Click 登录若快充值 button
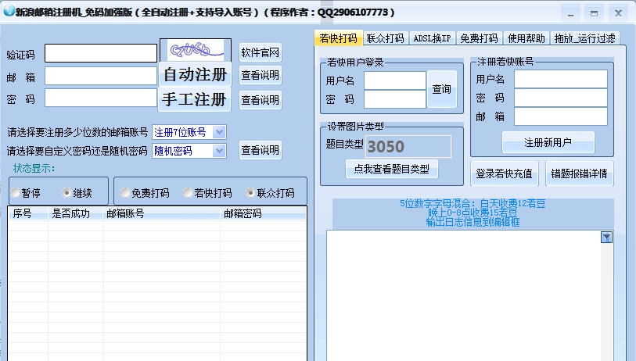636x361 pixels. [x=504, y=173]
